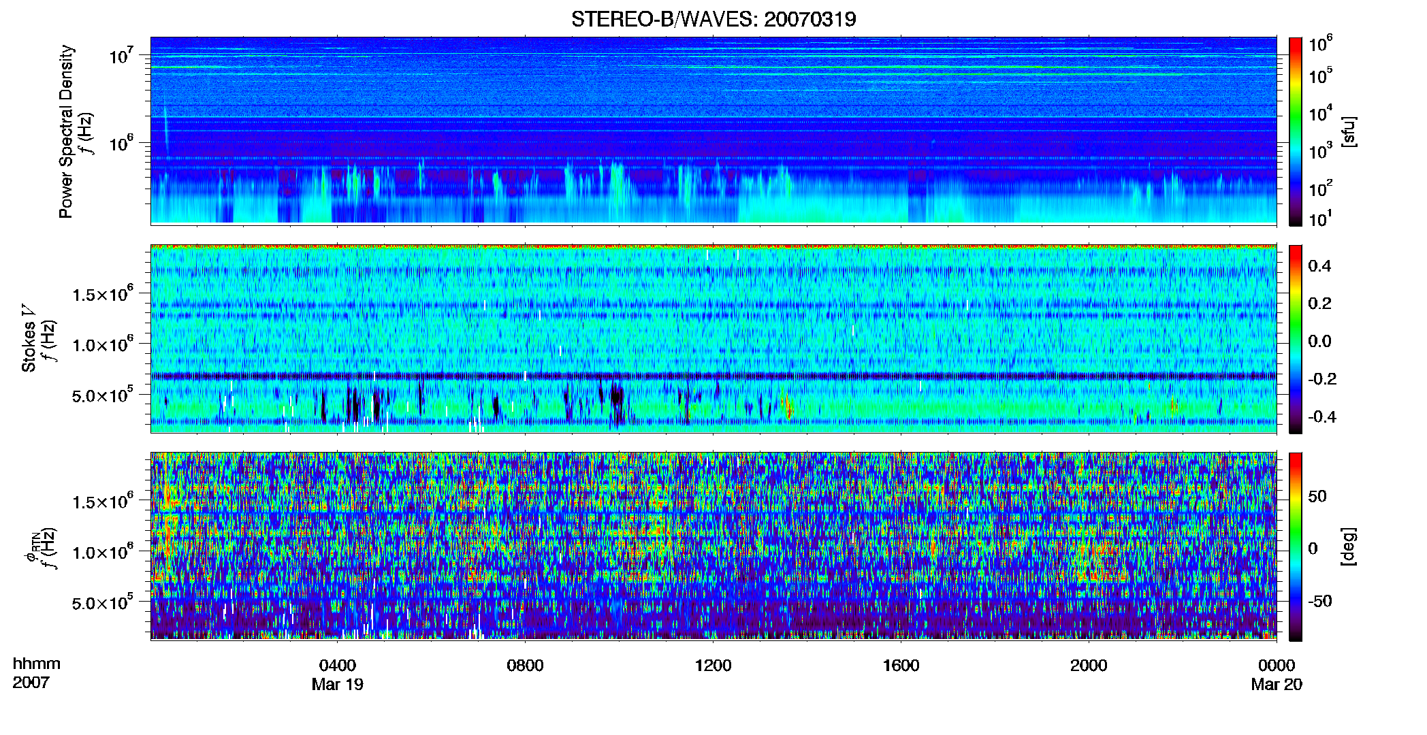Click the plot title STEREO-B/WAVES: 20070319
1427x735 pixels.
[x=713, y=19]
